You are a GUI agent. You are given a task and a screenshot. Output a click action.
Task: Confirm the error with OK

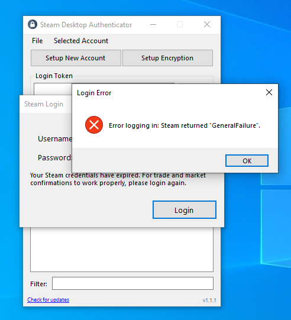pos(247,161)
